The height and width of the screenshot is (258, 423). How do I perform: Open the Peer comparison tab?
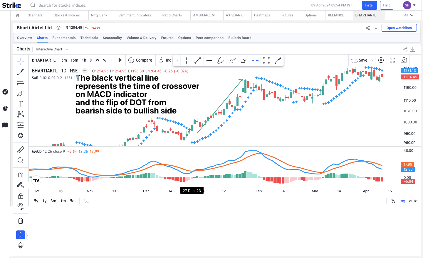[x=210, y=38]
